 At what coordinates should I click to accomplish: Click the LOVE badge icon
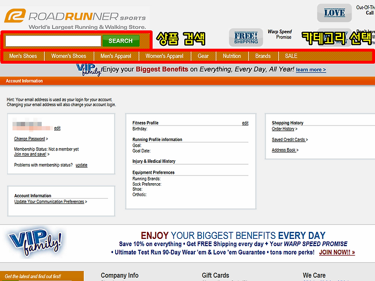(334, 12)
